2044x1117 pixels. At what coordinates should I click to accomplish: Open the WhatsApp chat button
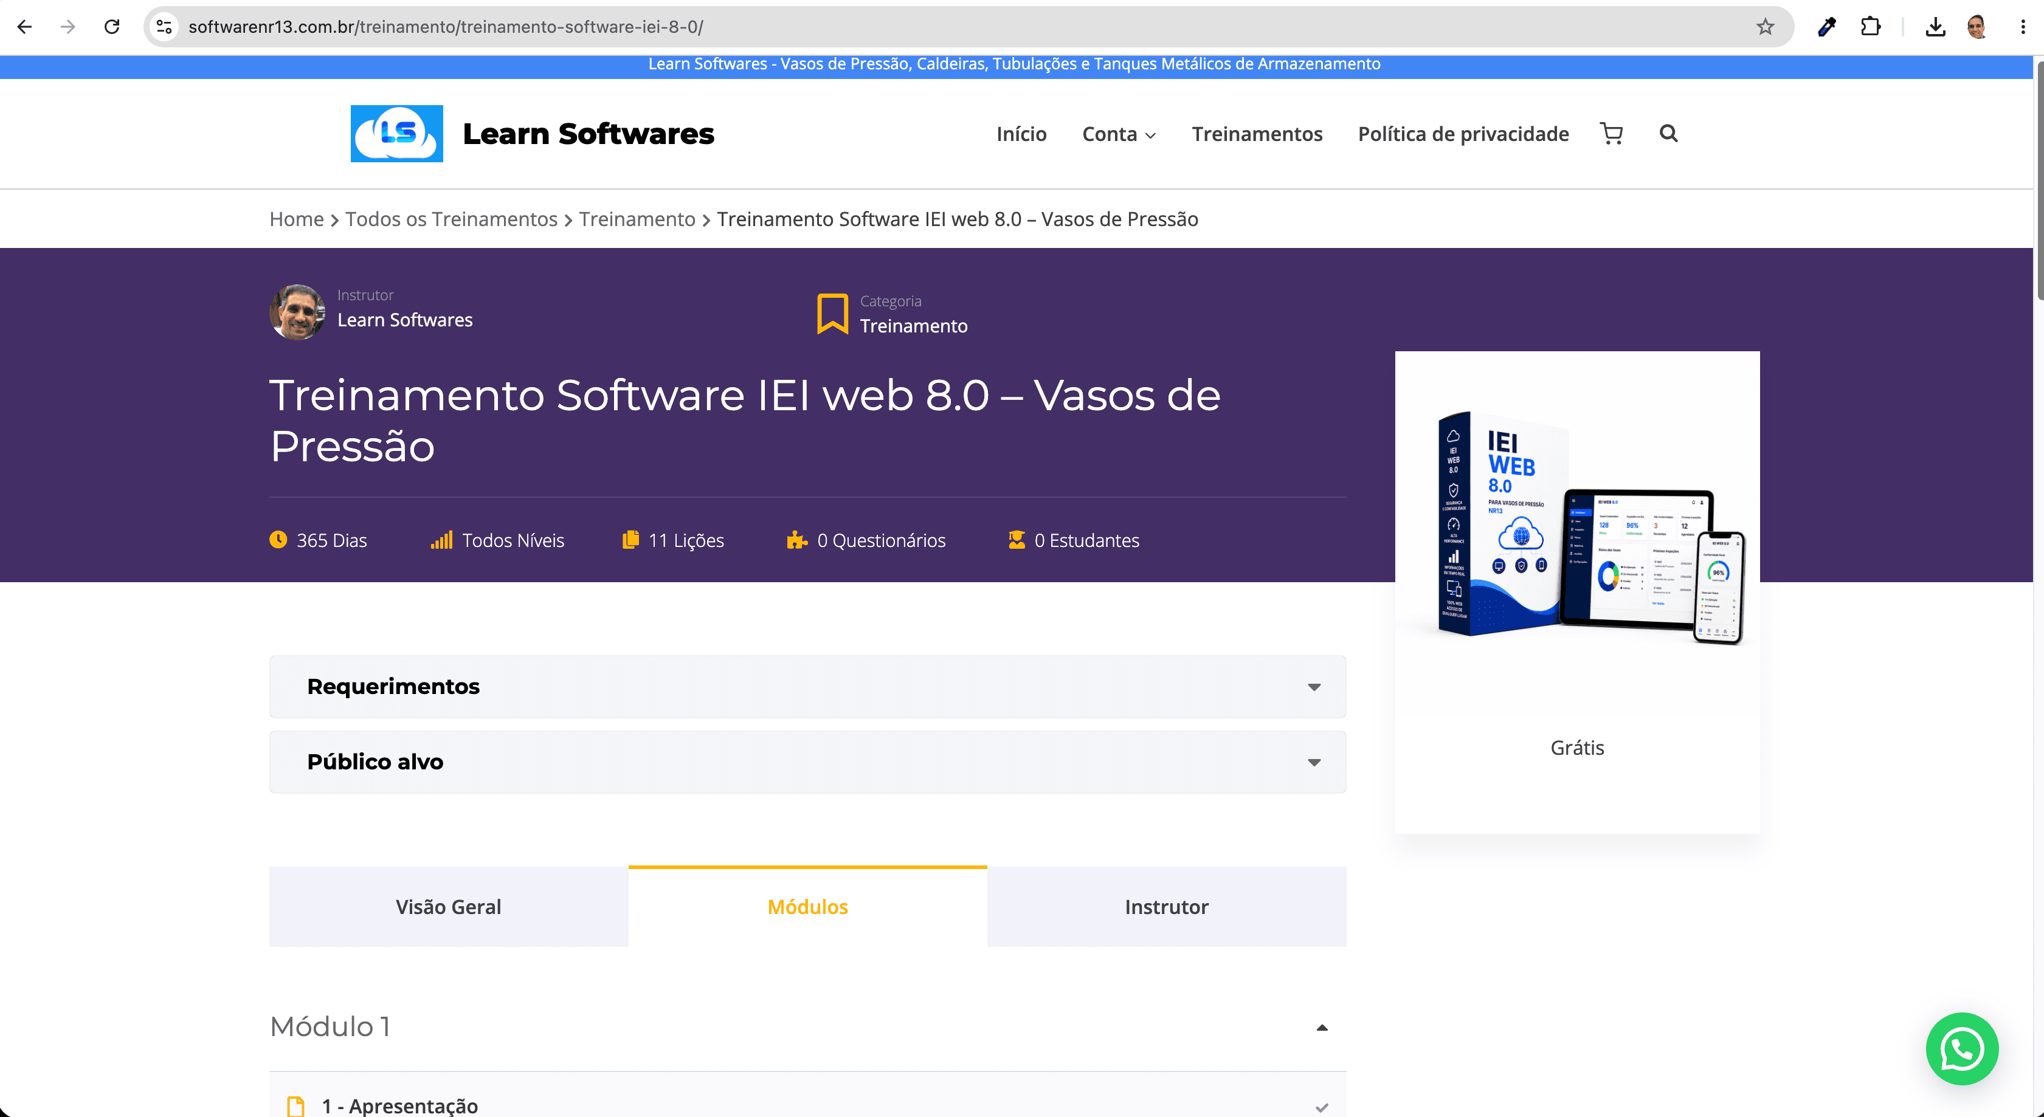click(1961, 1049)
